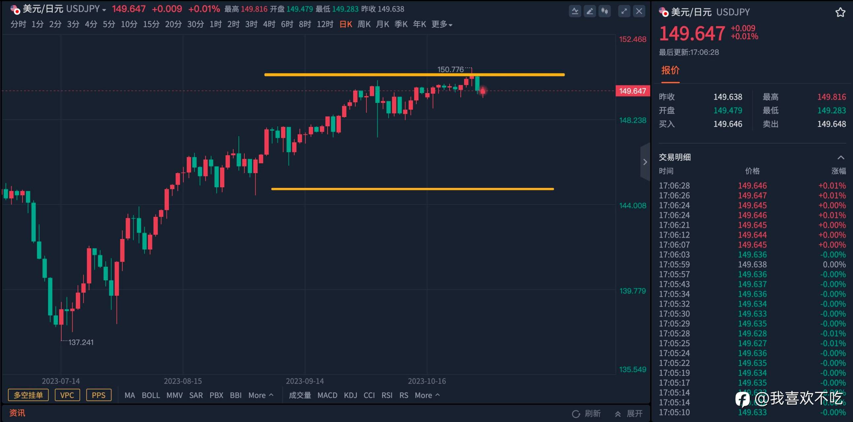Select the pencil drawing tool
The height and width of the screenshot is (422, 853).
click(590, 12)
